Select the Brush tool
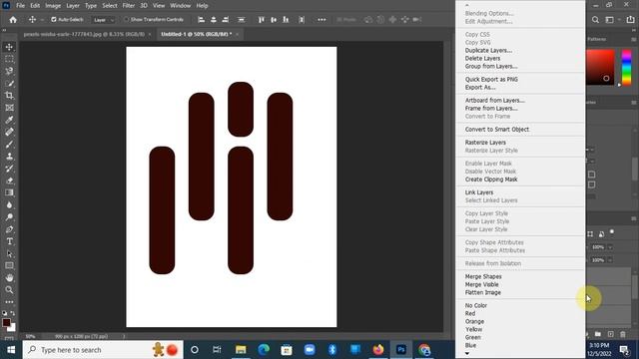Viewport: 639px width, 359px height. [x=9, y=144]
